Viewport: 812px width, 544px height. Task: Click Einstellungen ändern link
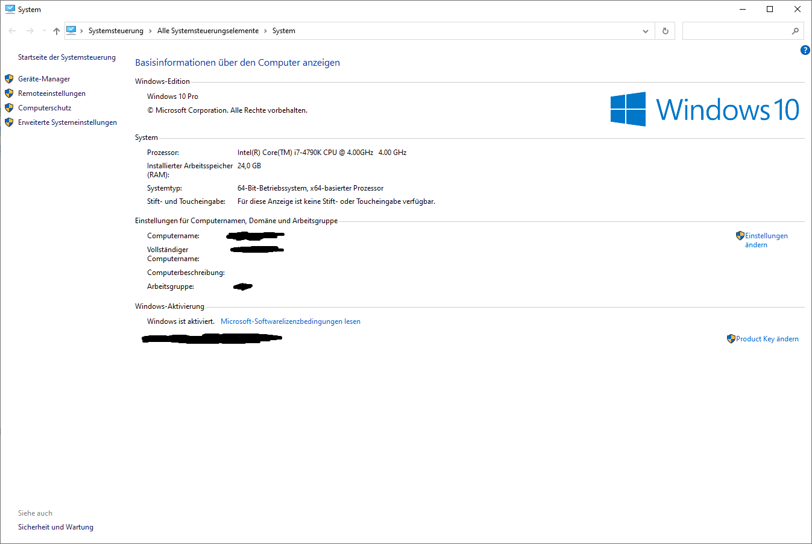point(766,240)
